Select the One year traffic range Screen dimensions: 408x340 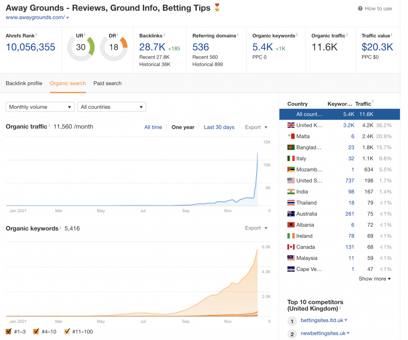(183, 127)
